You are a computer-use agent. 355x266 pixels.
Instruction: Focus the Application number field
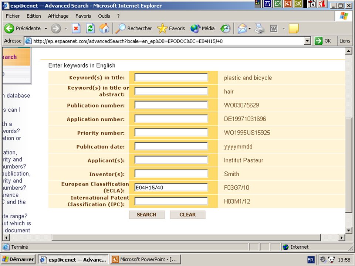pyautogui.click(x=171, y=119)
